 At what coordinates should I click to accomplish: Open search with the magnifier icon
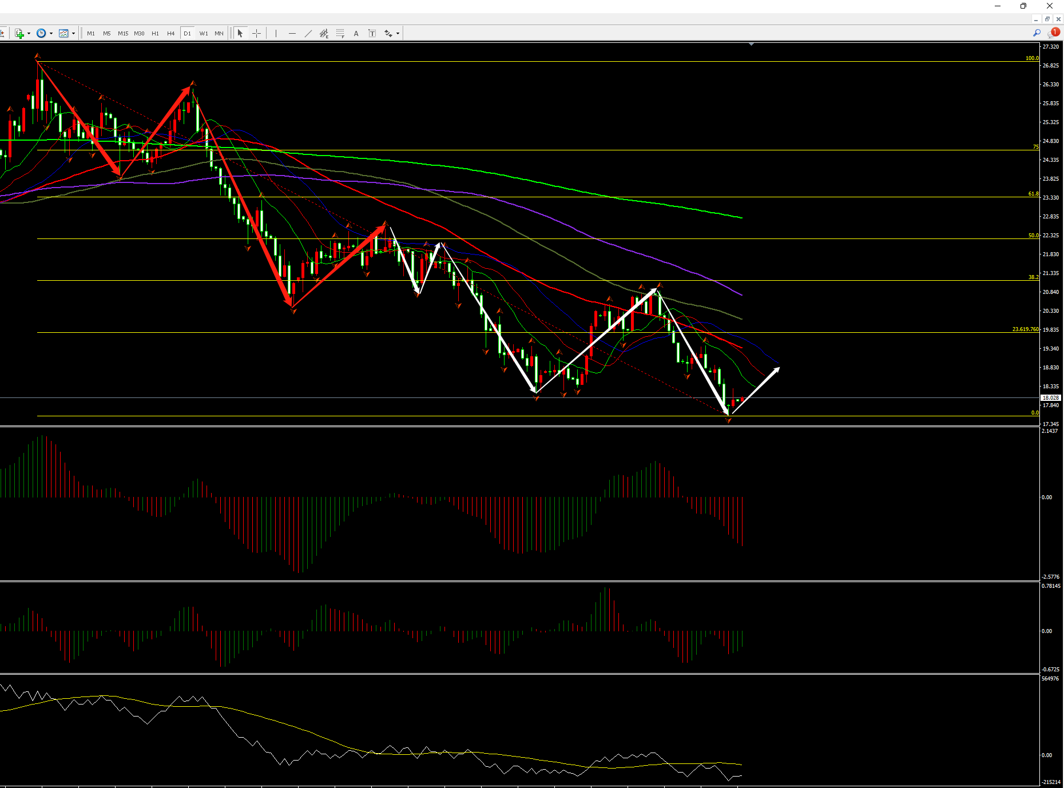tap(1037, 33)
